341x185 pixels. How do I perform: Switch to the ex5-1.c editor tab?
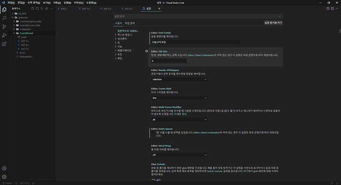[x=86, y=9]
